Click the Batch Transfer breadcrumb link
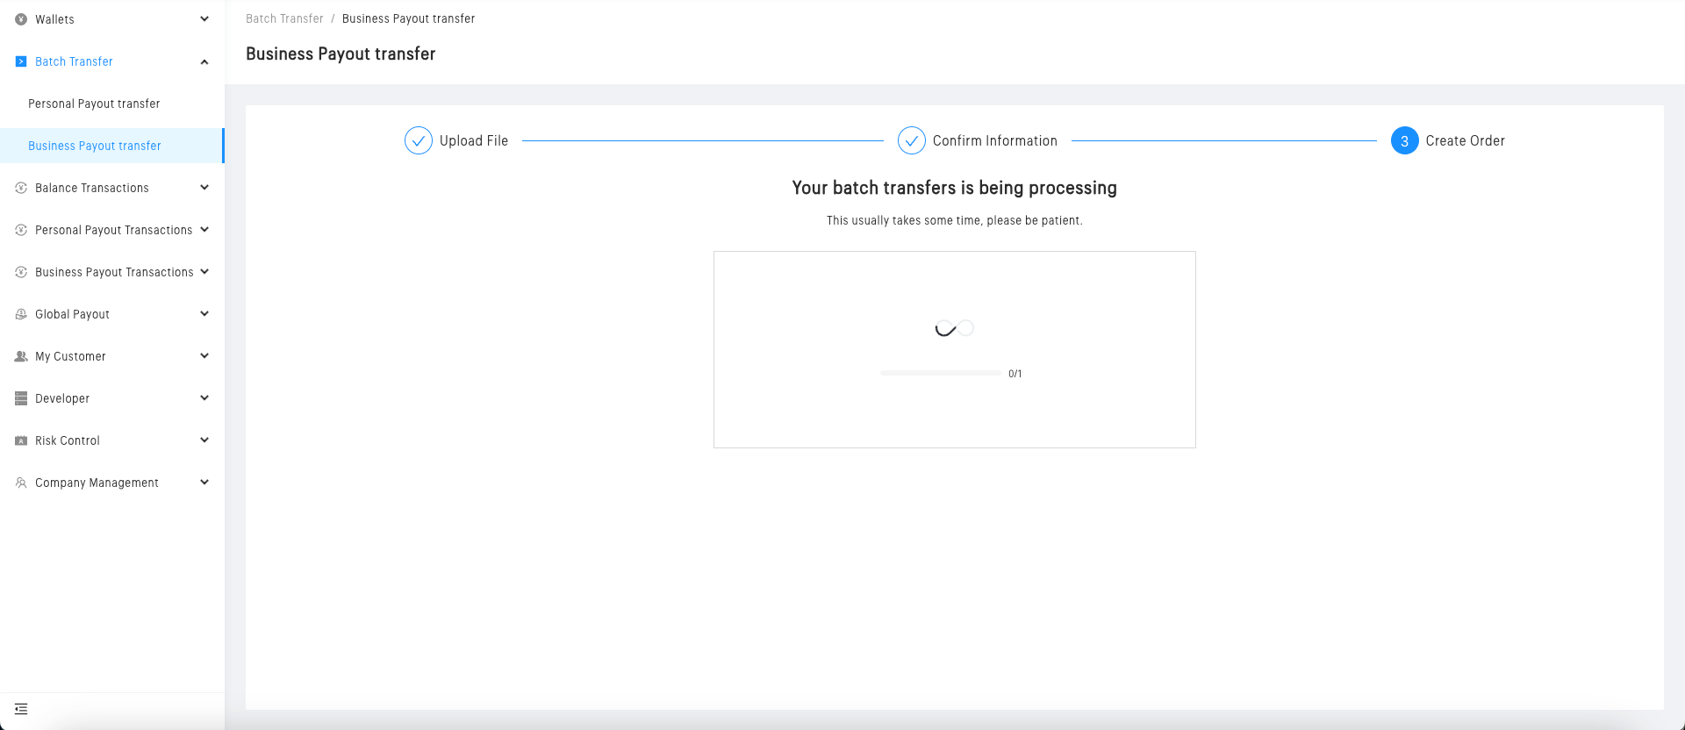This screenshot has width=1685, height=730. [x=284, y=18]
